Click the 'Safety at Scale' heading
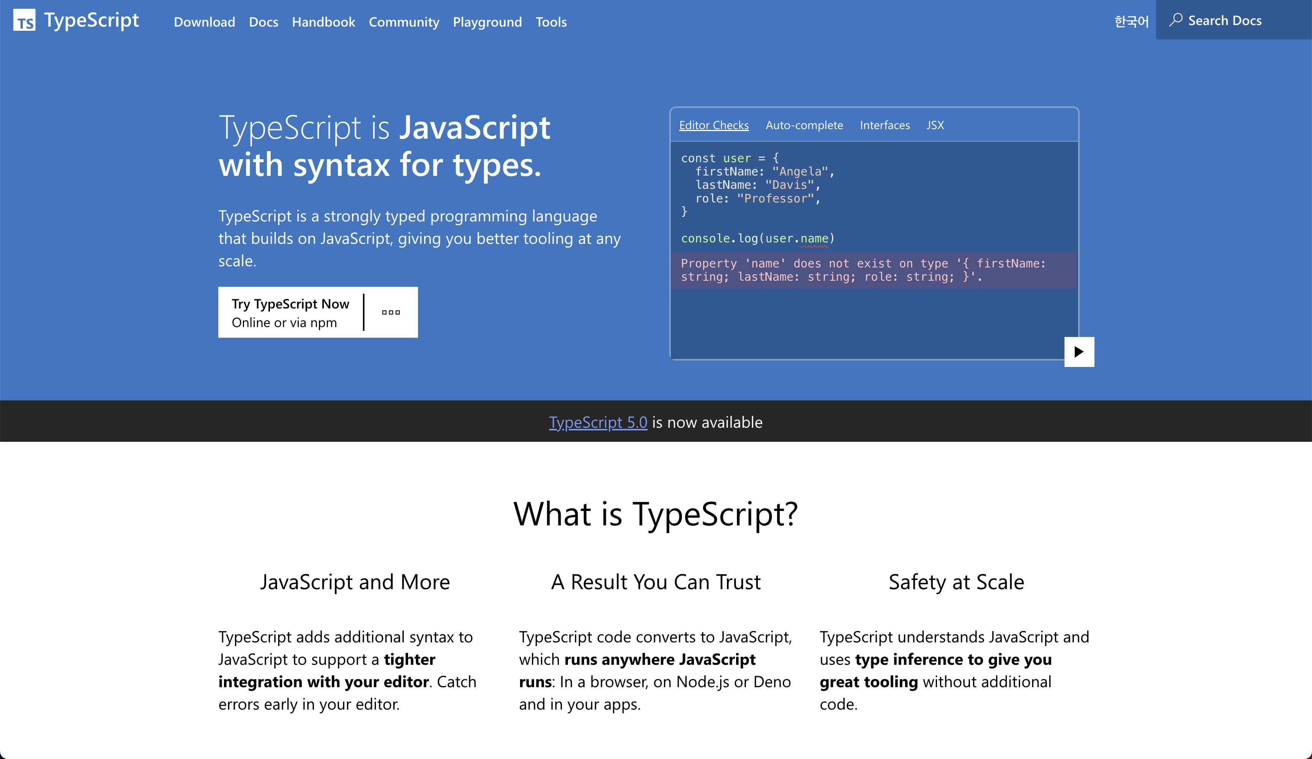This screenshot has width=1312, height=759. click(x=956, y=582)
